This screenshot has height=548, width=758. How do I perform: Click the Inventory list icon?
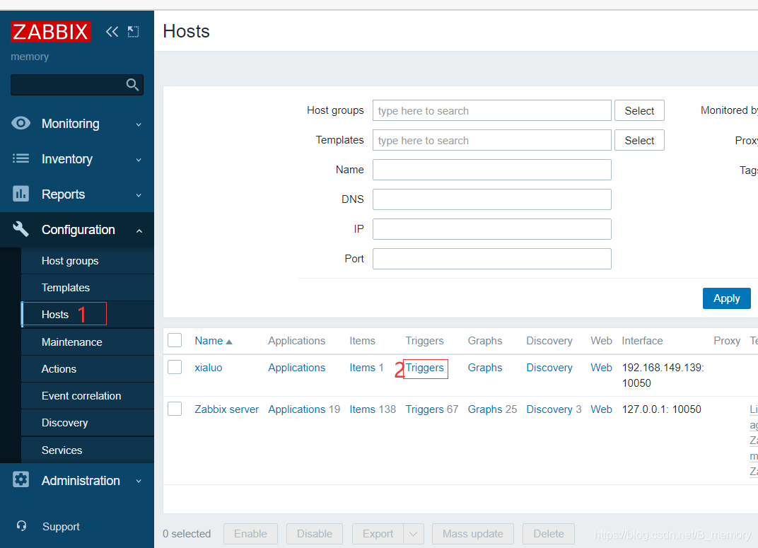tap(21, 158)
